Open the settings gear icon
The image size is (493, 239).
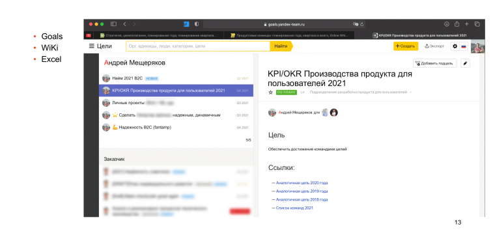click(455, 46)
